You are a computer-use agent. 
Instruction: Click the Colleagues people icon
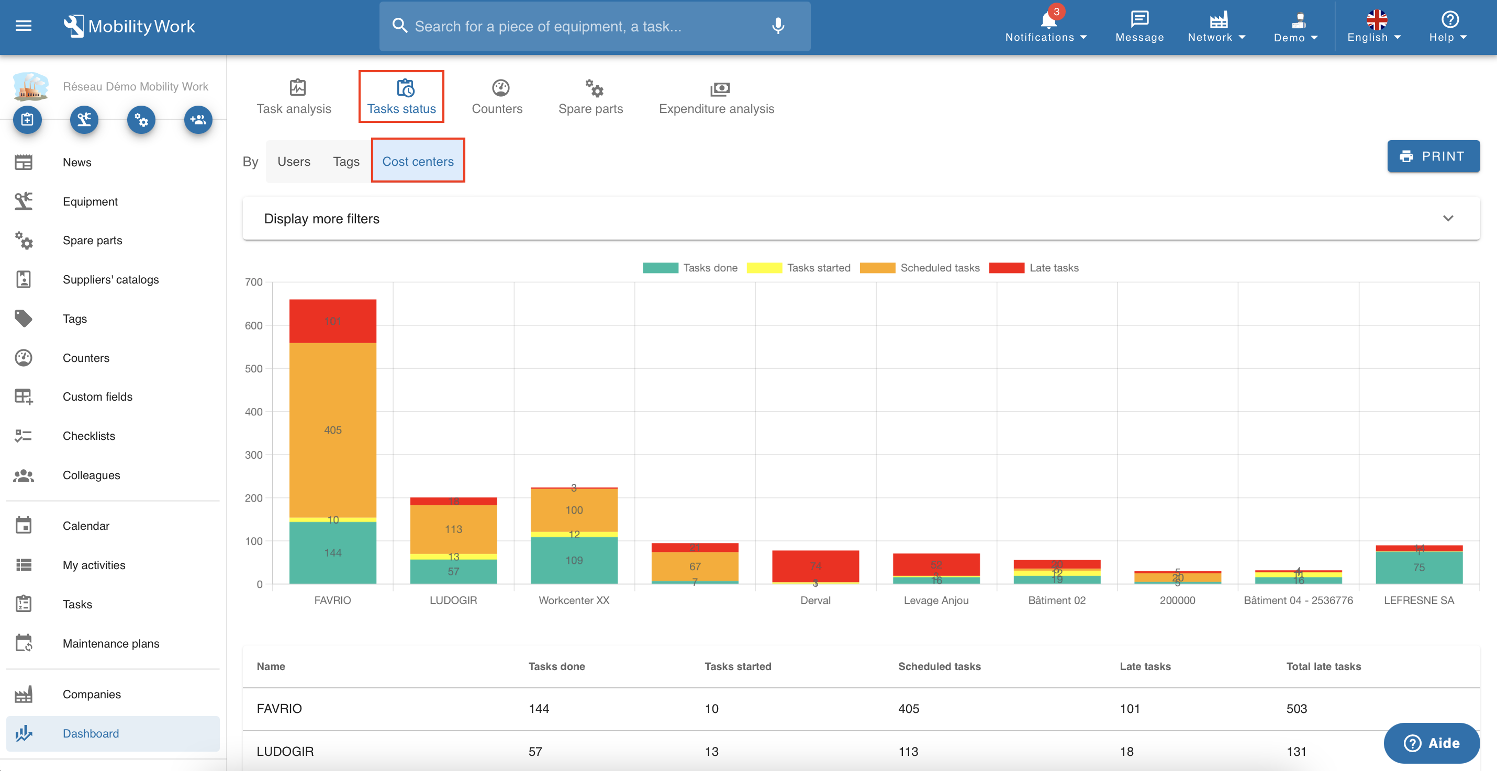point(23,475)
